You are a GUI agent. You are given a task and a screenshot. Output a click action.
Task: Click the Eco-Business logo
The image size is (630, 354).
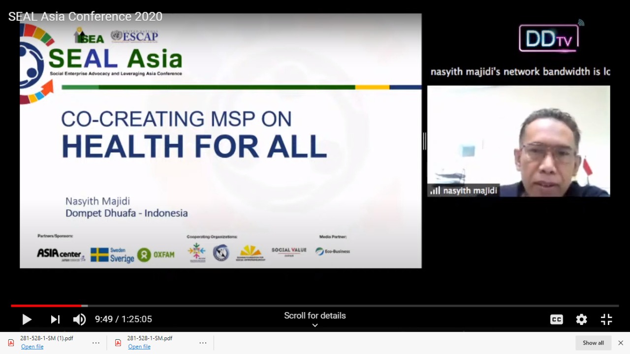(333, 251)
